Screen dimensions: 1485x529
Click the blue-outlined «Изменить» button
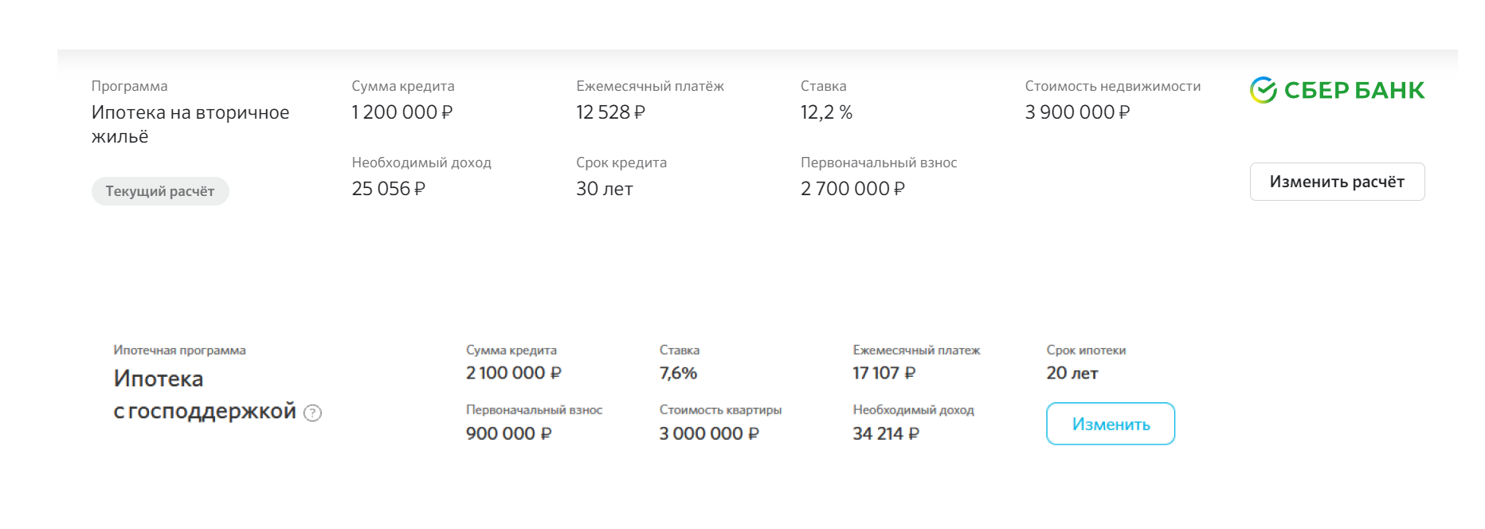(x=1110, y=424)
